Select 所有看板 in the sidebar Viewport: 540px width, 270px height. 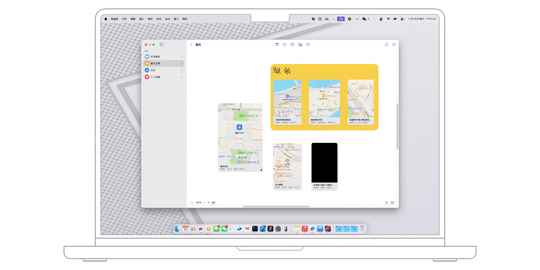[x=155, y=57]
